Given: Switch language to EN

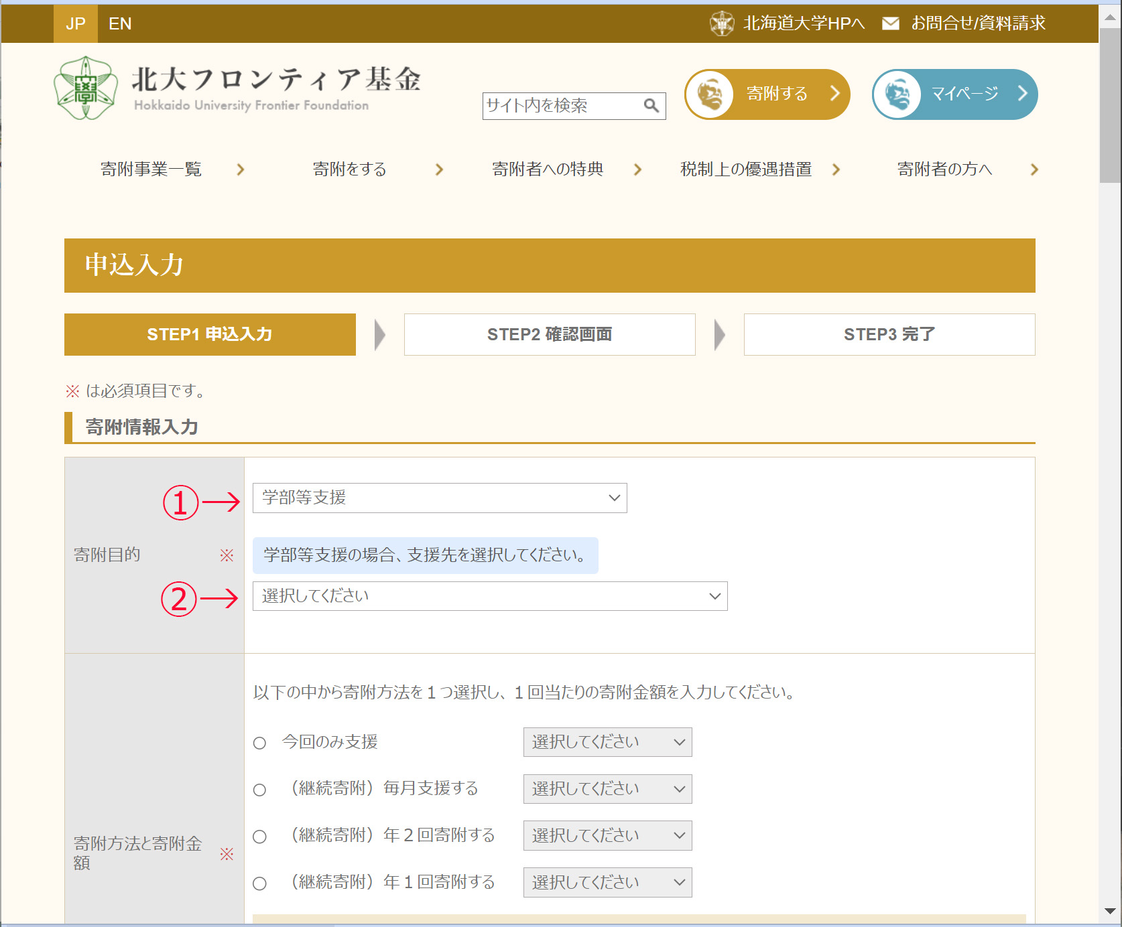Looking at the screenshot, I should pyautogui.click(x=120, y=23).
